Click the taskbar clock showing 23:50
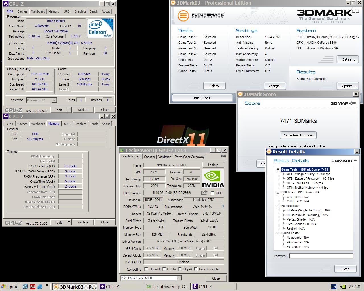Viewport: 364px width, 291px height. coord(354,287)
